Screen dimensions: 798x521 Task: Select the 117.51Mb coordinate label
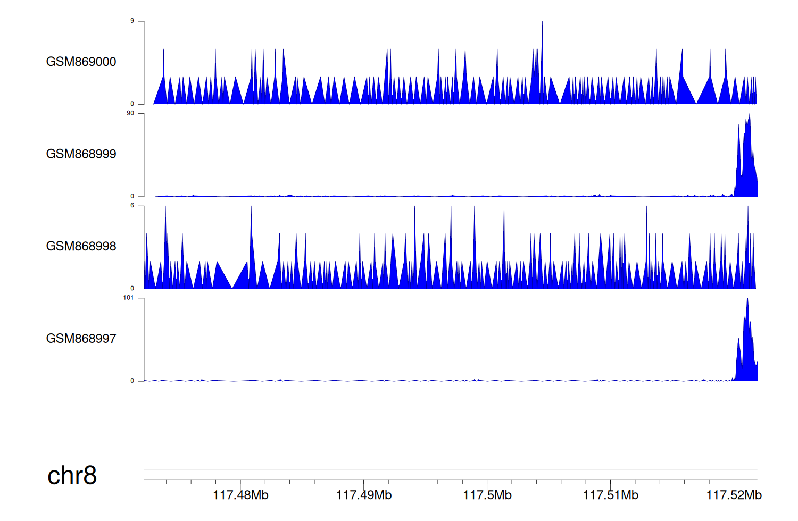pyautogui.click(x=610, y=495)
